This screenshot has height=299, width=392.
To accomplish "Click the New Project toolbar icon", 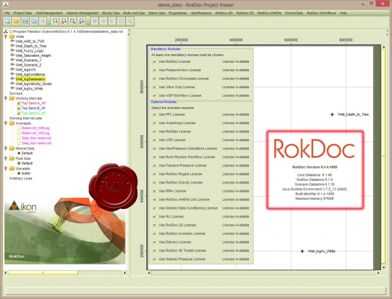I will click(x=8, y=22).
